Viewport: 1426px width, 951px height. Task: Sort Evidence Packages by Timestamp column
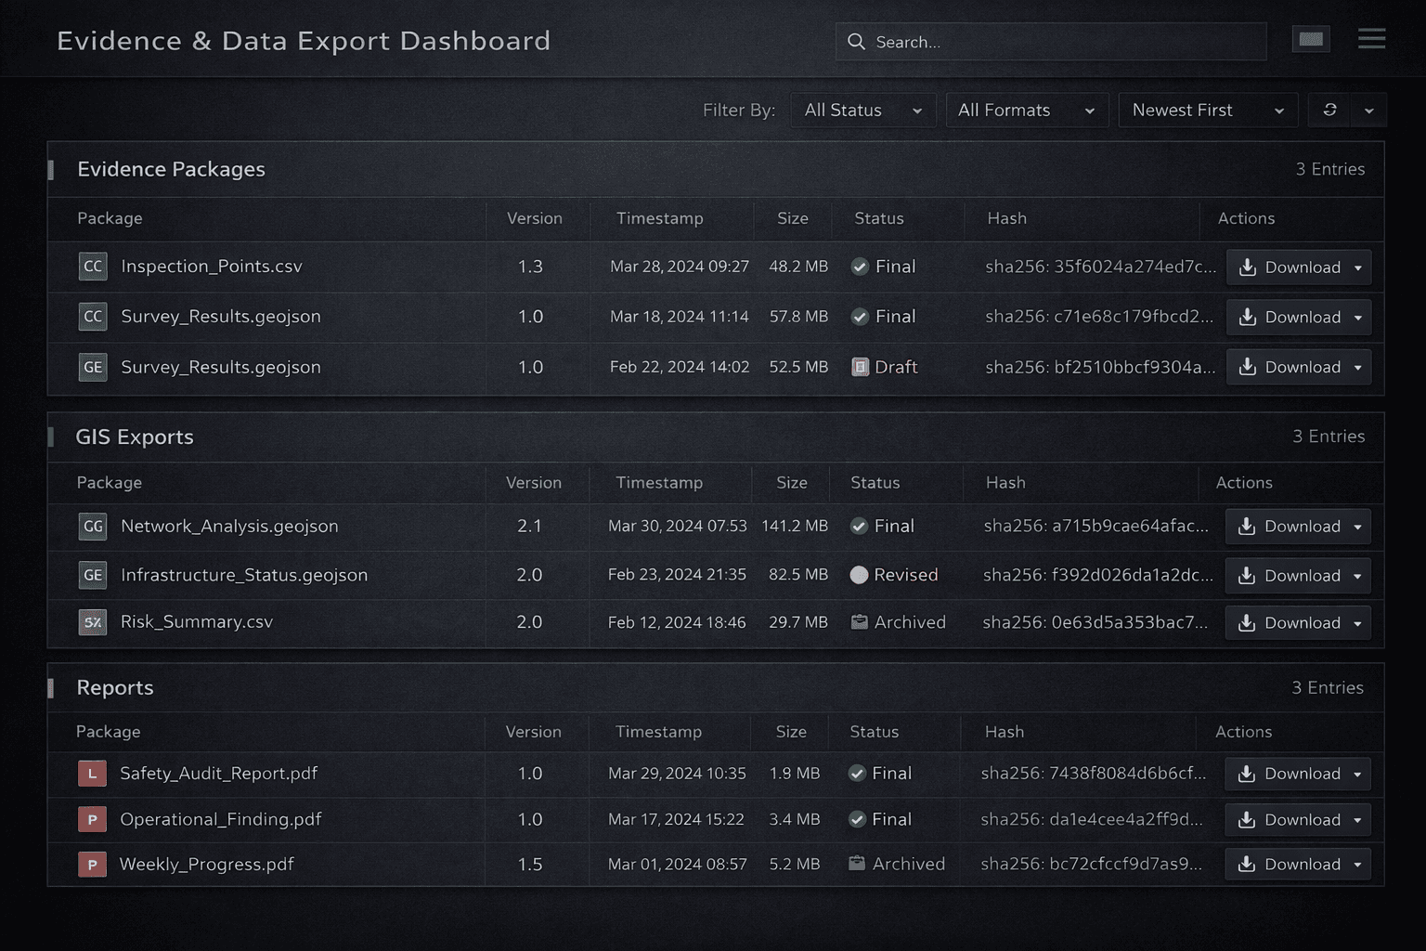pos(660,218)
